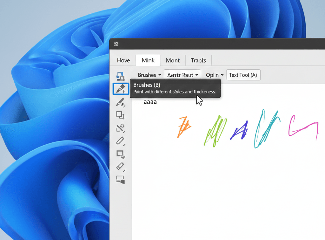The image size is (325, 240).
Task: Click the 'aaaa' text on canvas
Action: (150, 102)
